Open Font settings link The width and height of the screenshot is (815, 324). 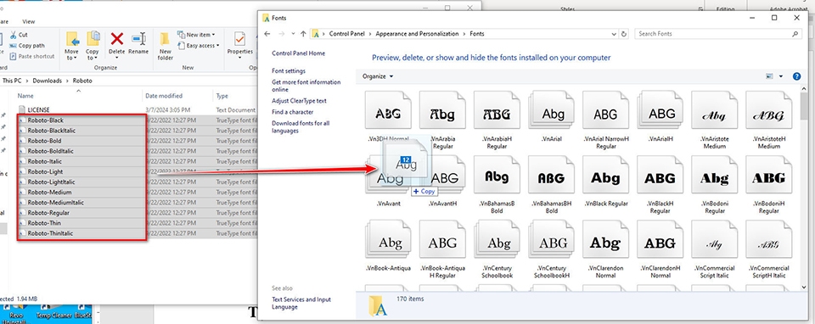[x=289, y=71]
